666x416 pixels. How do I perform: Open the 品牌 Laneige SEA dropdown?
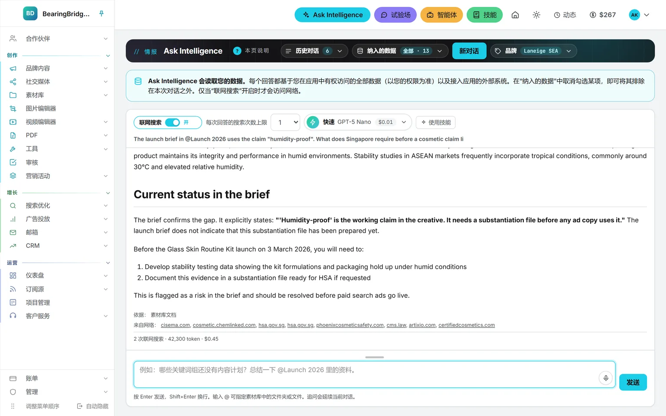click(533, 51)
